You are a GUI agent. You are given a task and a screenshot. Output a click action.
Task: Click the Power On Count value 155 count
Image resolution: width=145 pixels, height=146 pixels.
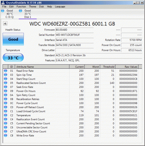click(x=132, y=45)
